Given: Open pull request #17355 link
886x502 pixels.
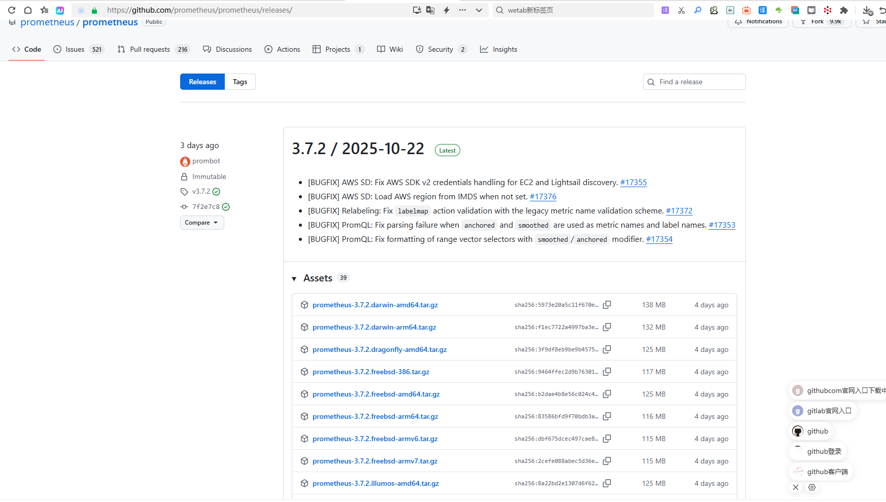Looking at the screenshot, I should [x=633, y=183].
